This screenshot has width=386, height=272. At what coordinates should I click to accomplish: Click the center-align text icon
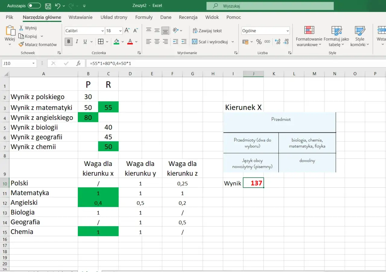(x=157, y=42)
